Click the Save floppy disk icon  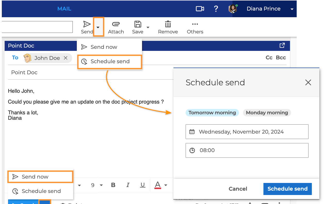click(x=138, y=24)
